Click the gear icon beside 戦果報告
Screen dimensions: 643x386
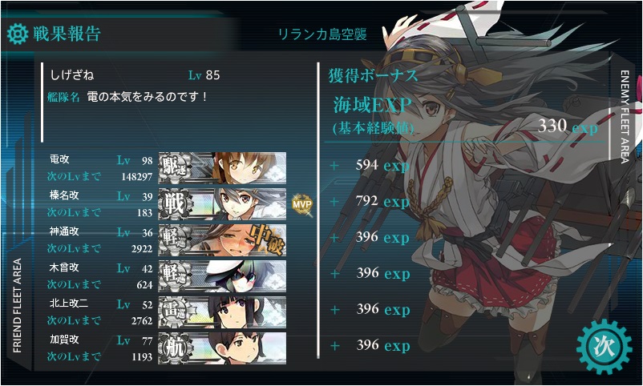click(x=17, y=34)
